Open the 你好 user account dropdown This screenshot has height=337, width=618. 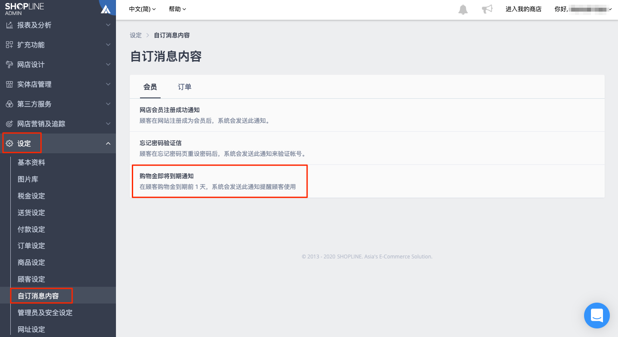583,9
